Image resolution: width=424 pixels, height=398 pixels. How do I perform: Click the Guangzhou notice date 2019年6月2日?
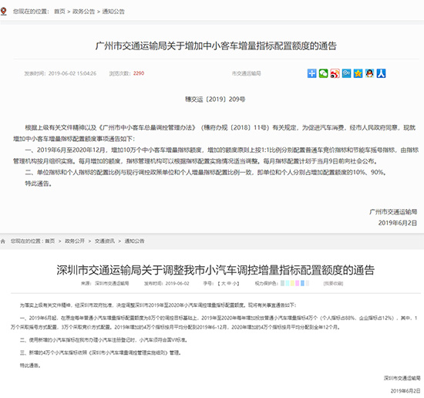tap(398, 223)
